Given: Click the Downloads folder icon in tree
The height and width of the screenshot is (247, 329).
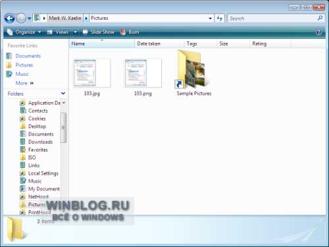Looking at the screenshot, I should (x=23, y=142).
